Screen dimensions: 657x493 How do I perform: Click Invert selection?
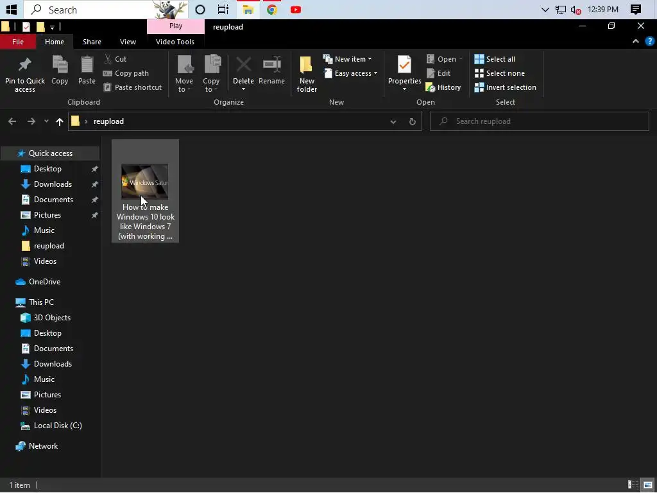tap(506, 87)
